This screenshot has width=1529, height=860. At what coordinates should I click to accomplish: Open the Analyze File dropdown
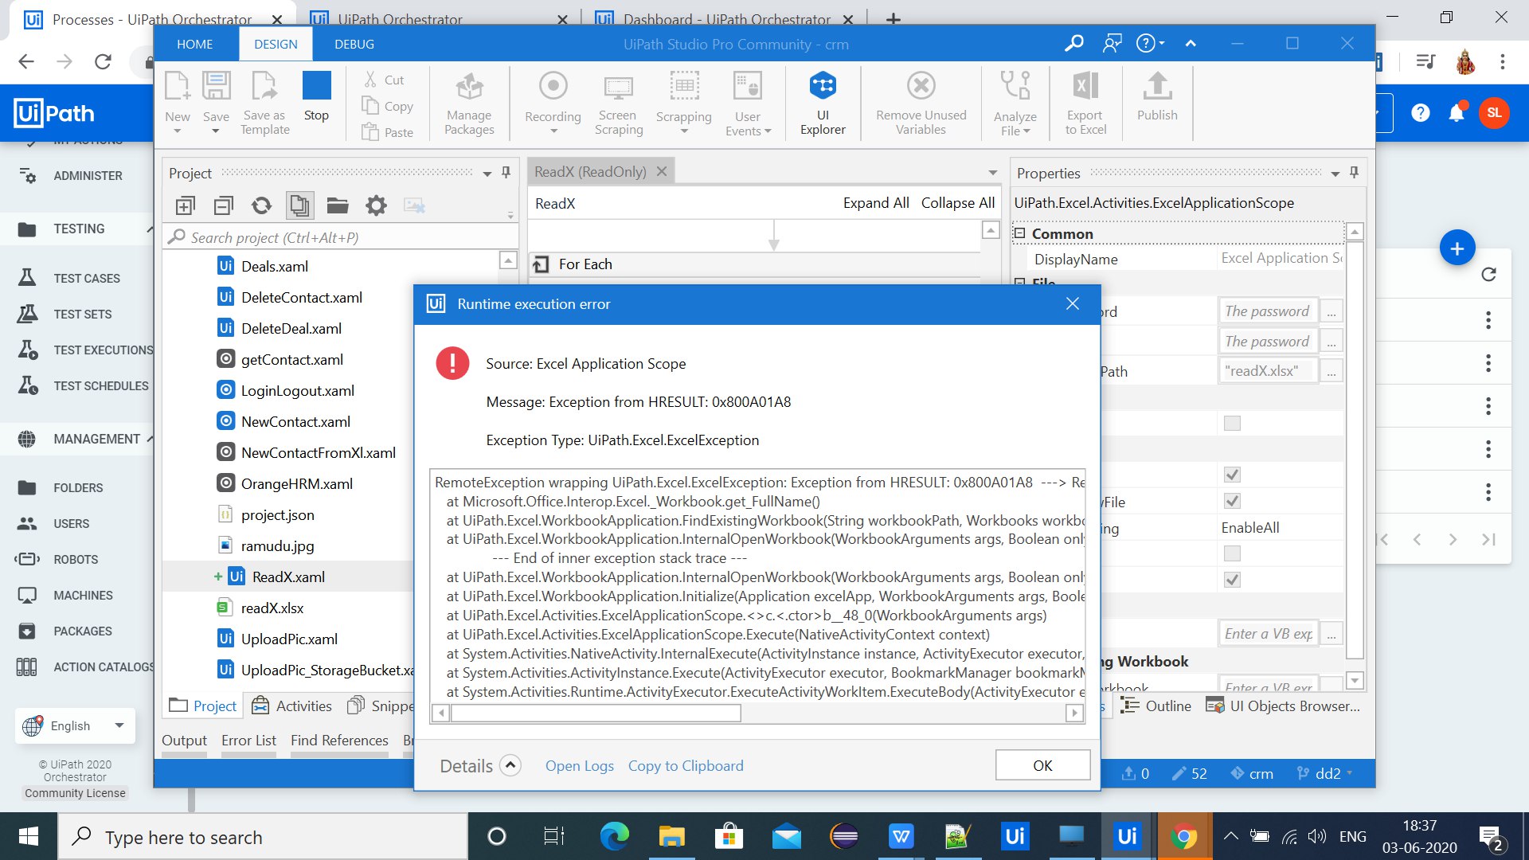click(1027, 131)
